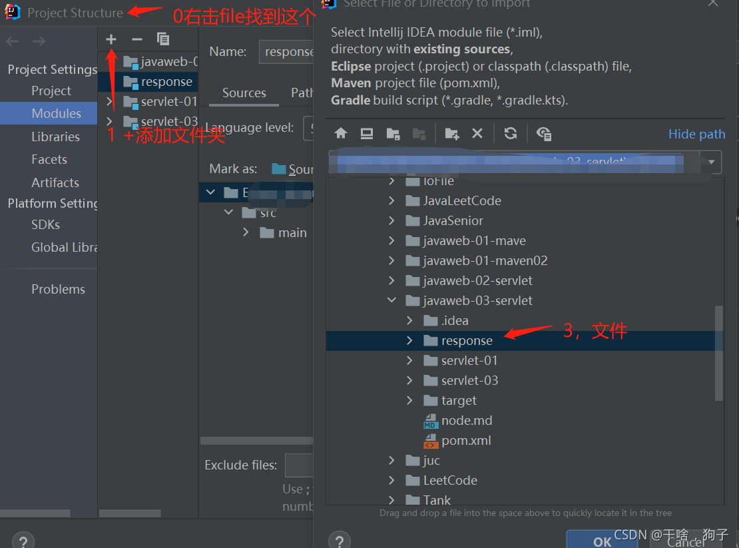
Task: Go forward with the right arrow
Action: point(39,41)
